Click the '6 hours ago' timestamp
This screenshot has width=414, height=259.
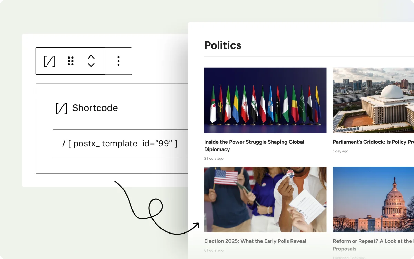pos(214,250)
